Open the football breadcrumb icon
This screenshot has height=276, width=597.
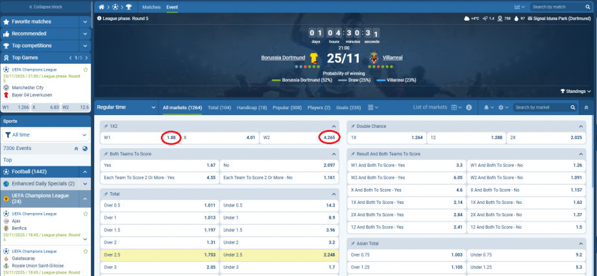click(115, 7)
